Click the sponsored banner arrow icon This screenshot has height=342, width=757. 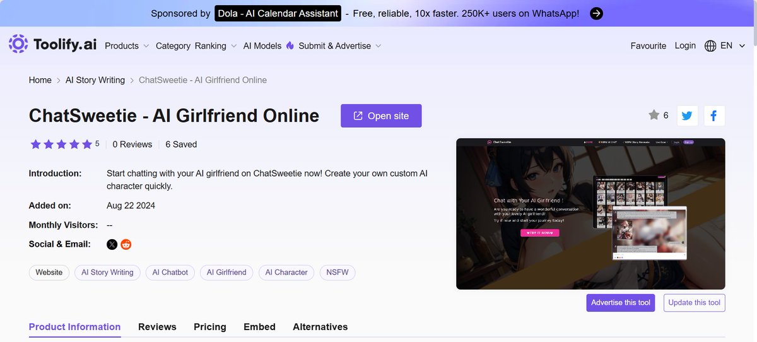596,13
